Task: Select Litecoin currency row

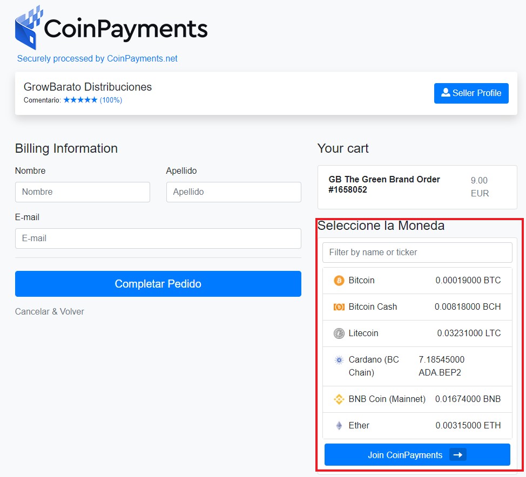Action: [417, 333]
